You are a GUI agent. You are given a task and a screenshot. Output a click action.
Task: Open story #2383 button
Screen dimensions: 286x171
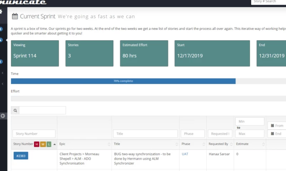21,156
